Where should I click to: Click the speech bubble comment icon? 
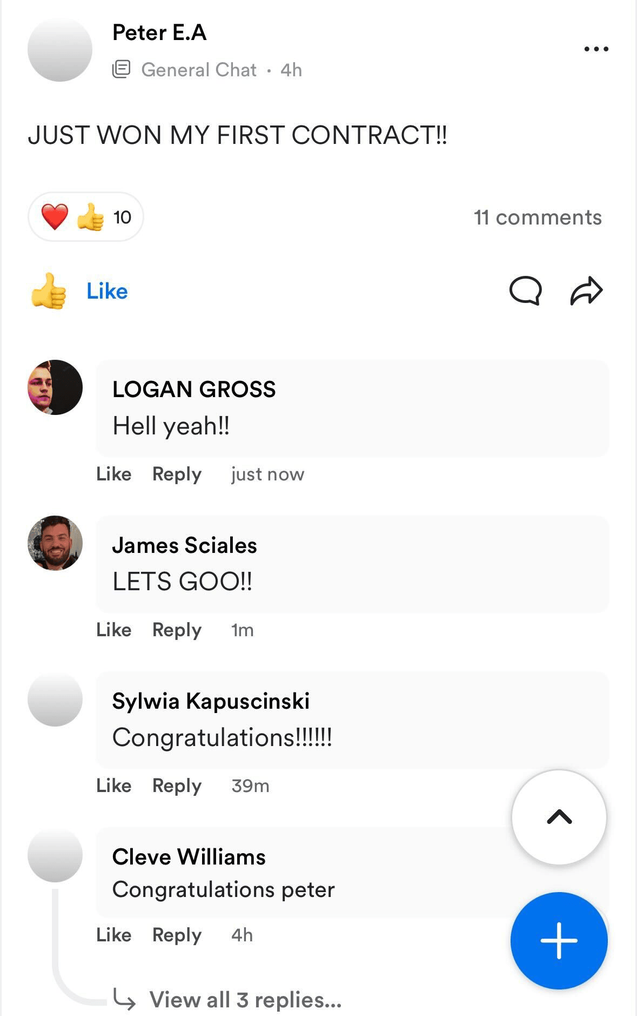(x=525, y=291)
